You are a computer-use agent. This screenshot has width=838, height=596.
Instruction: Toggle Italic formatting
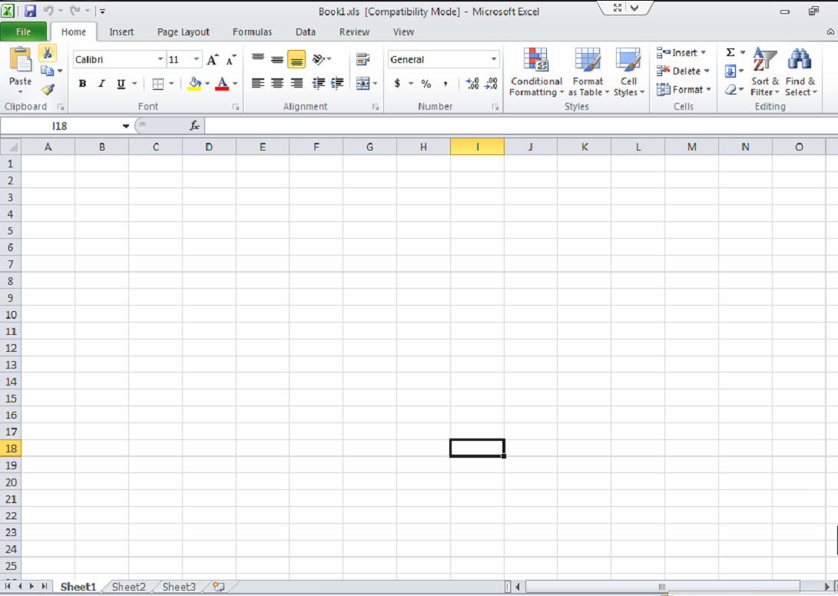pyautogui.click(x=101, y=84)
